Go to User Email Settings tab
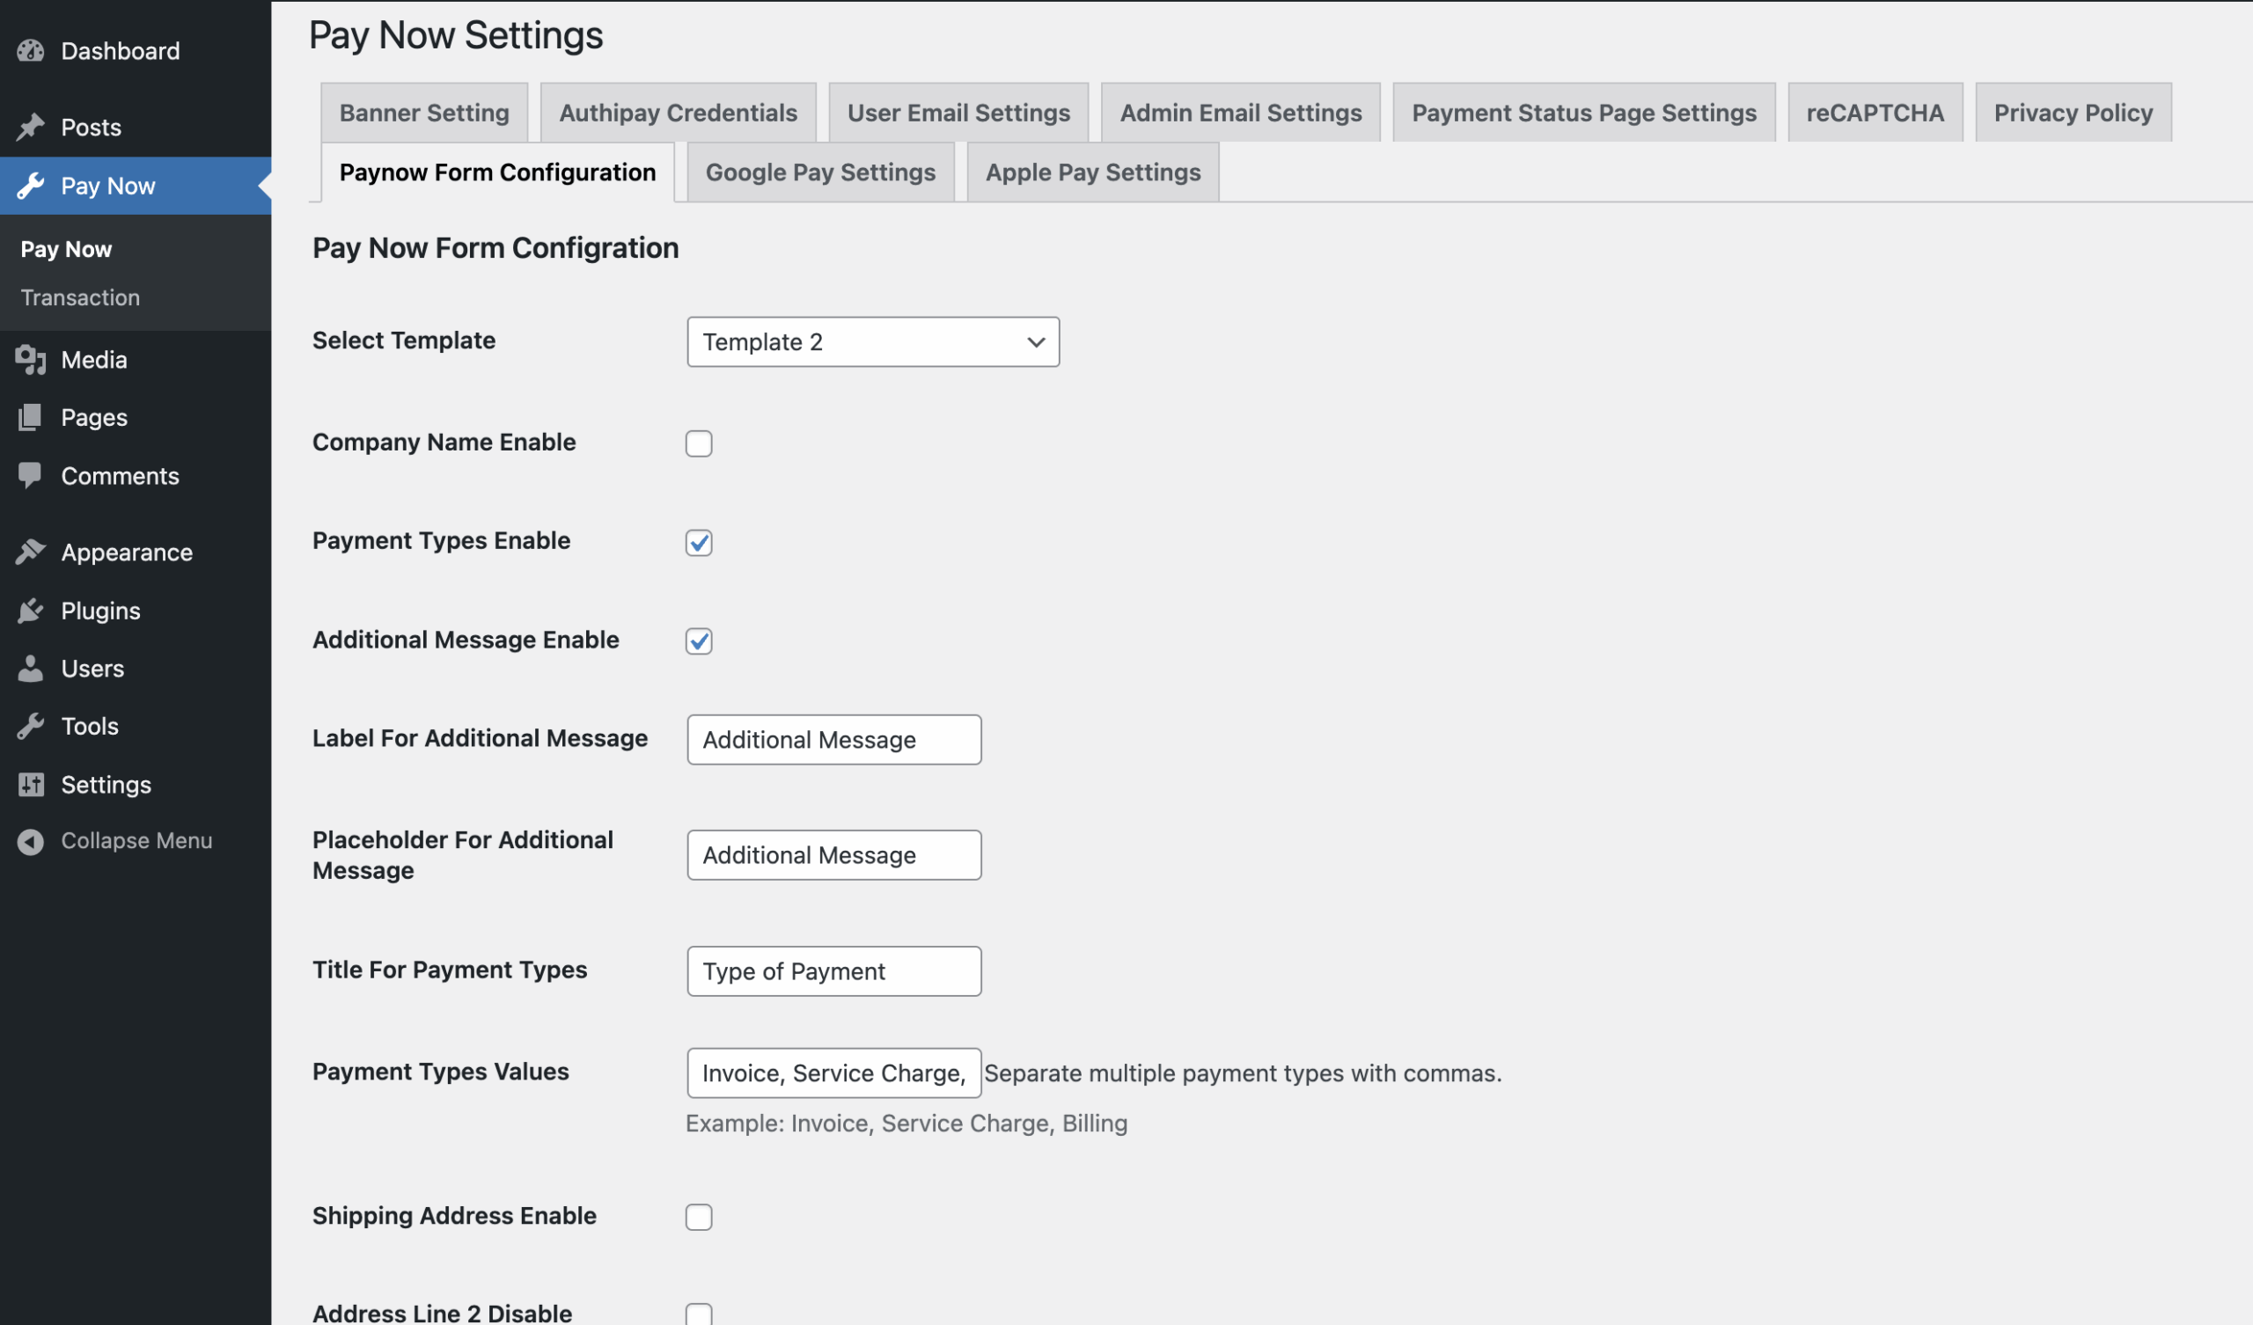 tap(958, 113)
